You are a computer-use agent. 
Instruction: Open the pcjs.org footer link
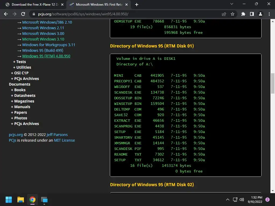[x=16, y=135]
